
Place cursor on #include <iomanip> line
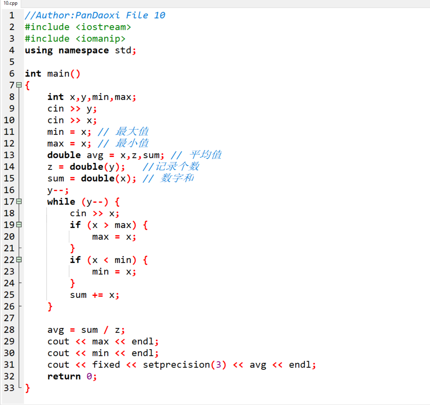[75, 39]
